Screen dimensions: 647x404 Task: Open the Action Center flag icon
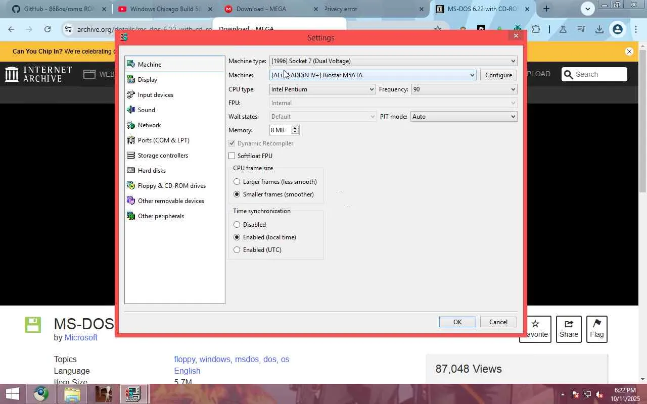(x=575, y=394)
